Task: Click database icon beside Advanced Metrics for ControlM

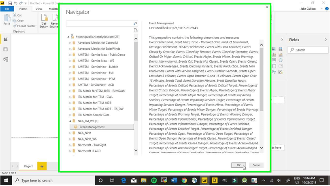Action: click(74, 43)
